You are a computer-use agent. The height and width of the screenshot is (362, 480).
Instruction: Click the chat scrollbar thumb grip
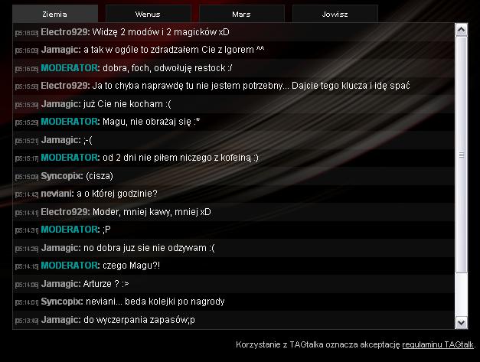pos(462,155)
